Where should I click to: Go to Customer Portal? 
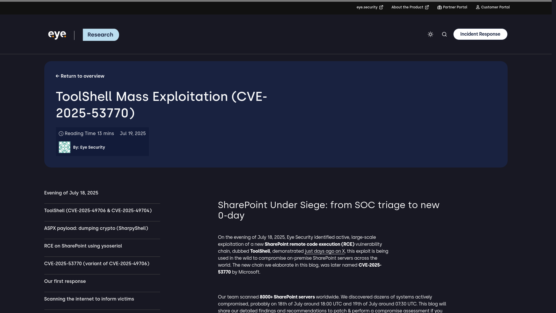493,7
